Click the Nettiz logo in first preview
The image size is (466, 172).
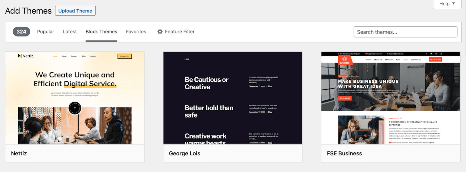tap(26, 56)
